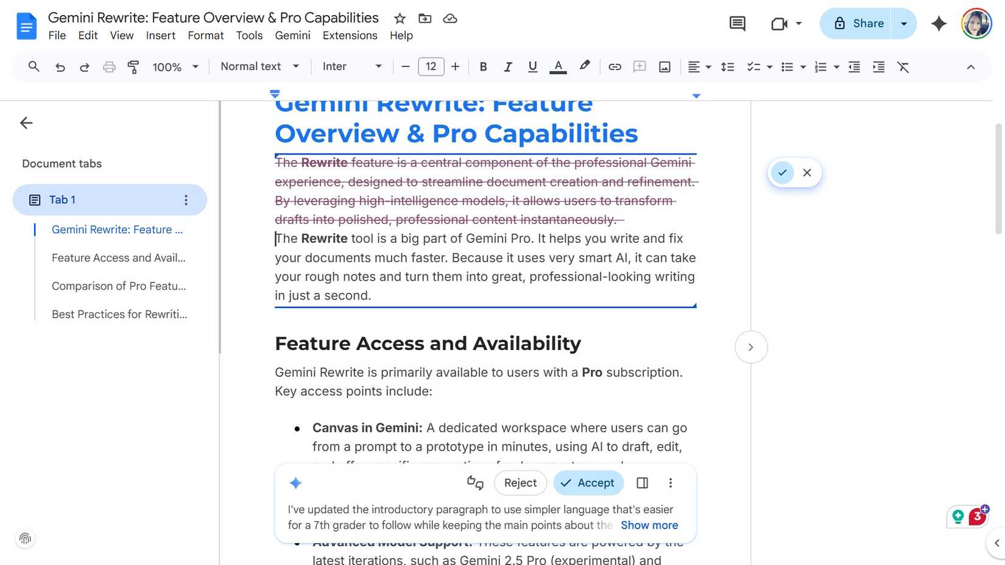Screen dimensions: 1005x565
Task: Toggle bold formatting
Action: click(483, 67)
